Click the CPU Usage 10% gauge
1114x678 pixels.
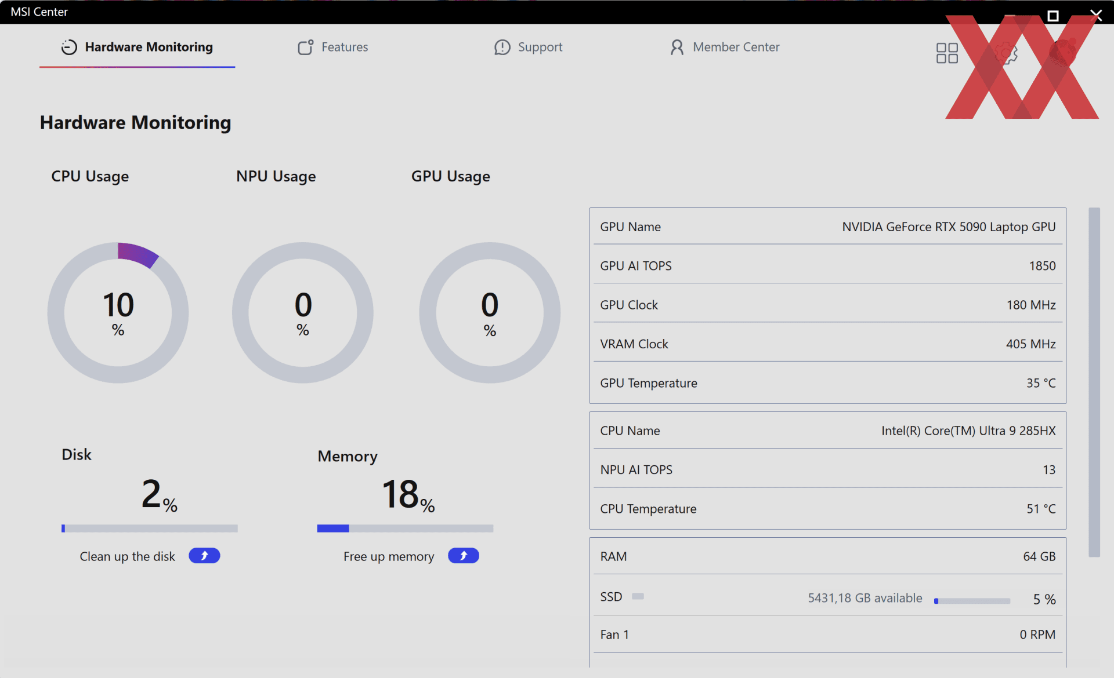pos(118,312)
